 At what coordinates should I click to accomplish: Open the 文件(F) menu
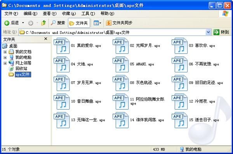click(x=11, y=14)
